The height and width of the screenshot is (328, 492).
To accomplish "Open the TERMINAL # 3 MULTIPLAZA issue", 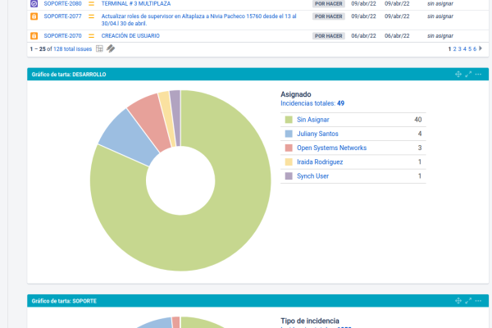I will coord(136,3).
